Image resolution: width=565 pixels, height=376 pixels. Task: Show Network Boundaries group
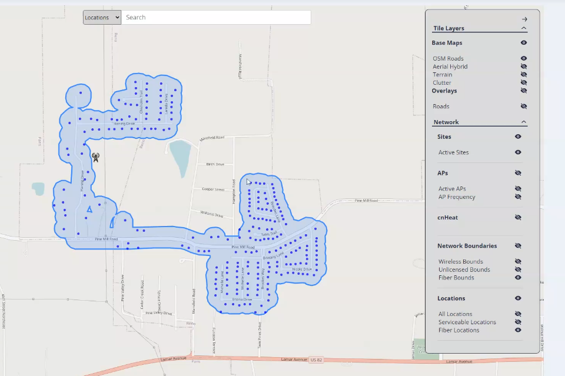(x=518, y=245)
